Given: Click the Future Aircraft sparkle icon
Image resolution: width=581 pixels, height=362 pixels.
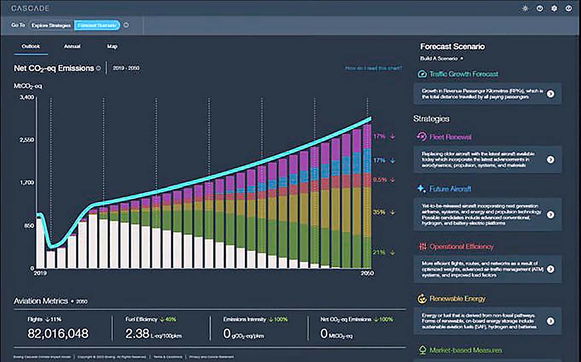Looking at the screenshot, I should tap(421, 189).
